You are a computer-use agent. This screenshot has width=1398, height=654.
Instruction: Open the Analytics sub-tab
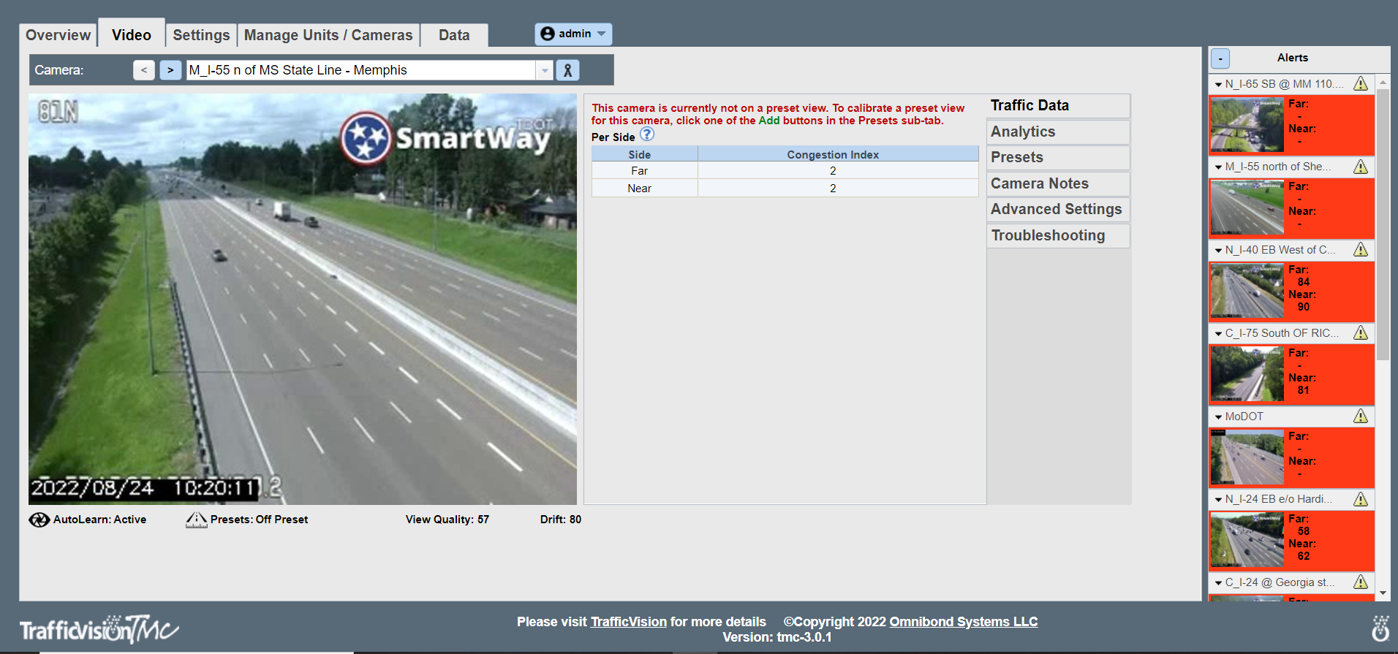point(1057,132)
